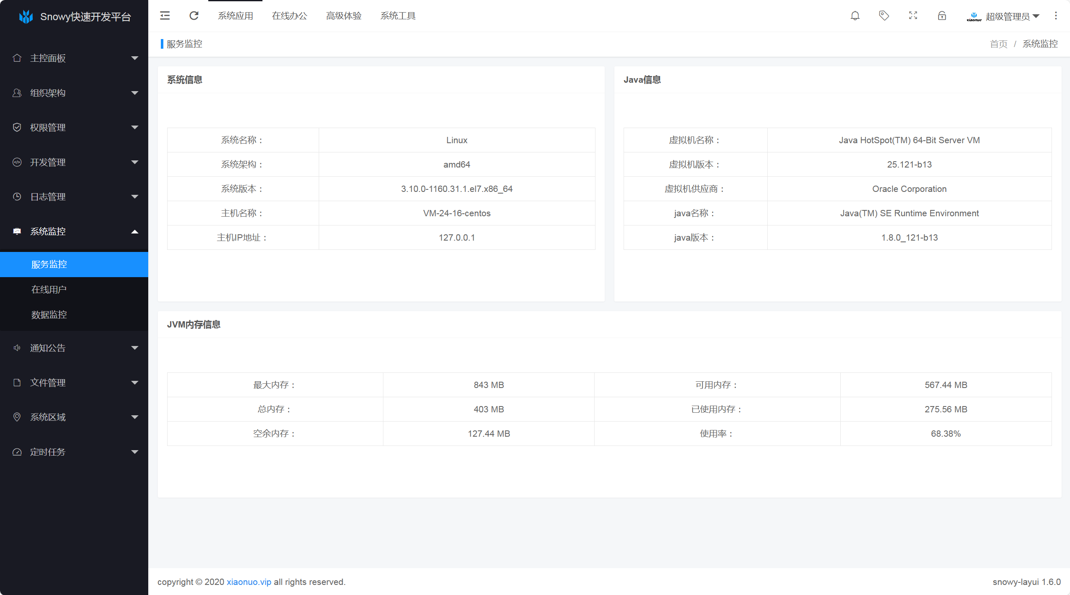
Task: Open the 超级管理员 user dropdown
Action: (x=1008, y=16)
